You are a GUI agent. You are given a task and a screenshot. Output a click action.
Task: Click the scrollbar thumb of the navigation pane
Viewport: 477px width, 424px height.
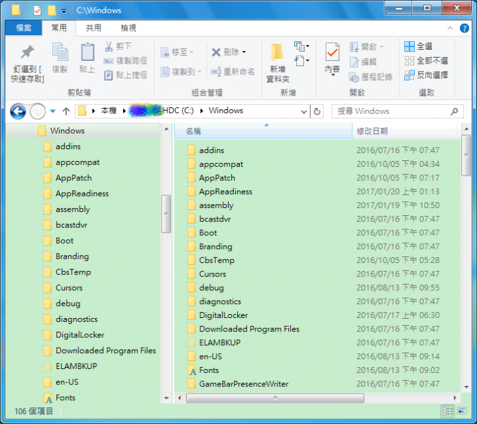166,214
